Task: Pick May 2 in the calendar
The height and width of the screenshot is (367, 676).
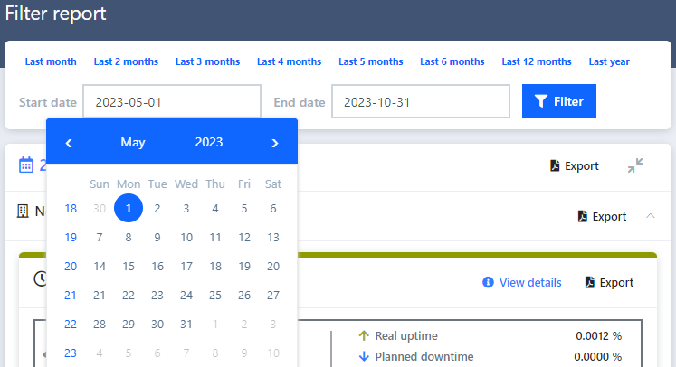Action: click(x=157, y=209)
